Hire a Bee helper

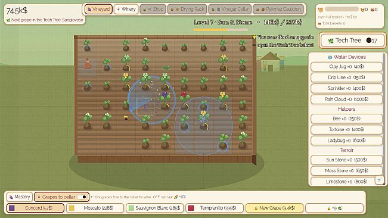click(x=346, y=119)
